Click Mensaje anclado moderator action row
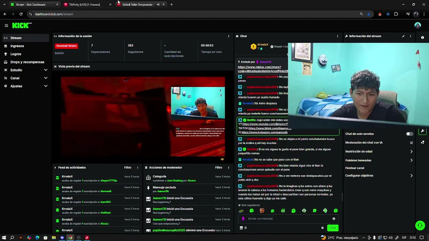The height and width of the screenshot is (241, 429). coord(188,189)
